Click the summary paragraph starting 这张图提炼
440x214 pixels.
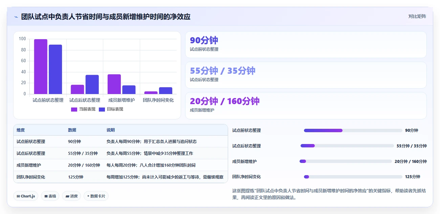[329, 194]
